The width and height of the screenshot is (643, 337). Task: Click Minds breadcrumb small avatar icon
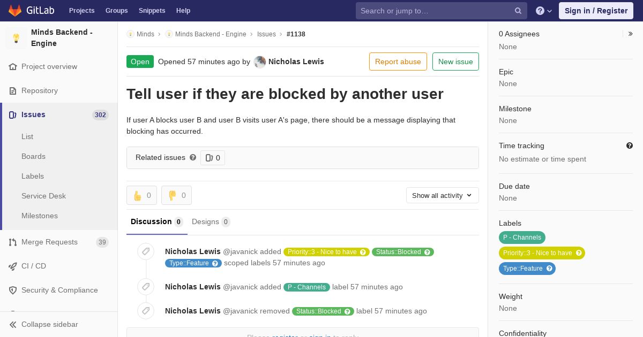[x=130, y=34]
